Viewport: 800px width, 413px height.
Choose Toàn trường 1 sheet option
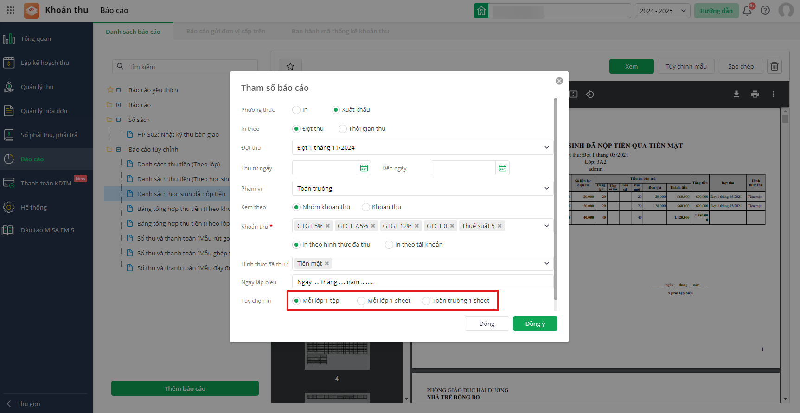[x=426, y=301]
